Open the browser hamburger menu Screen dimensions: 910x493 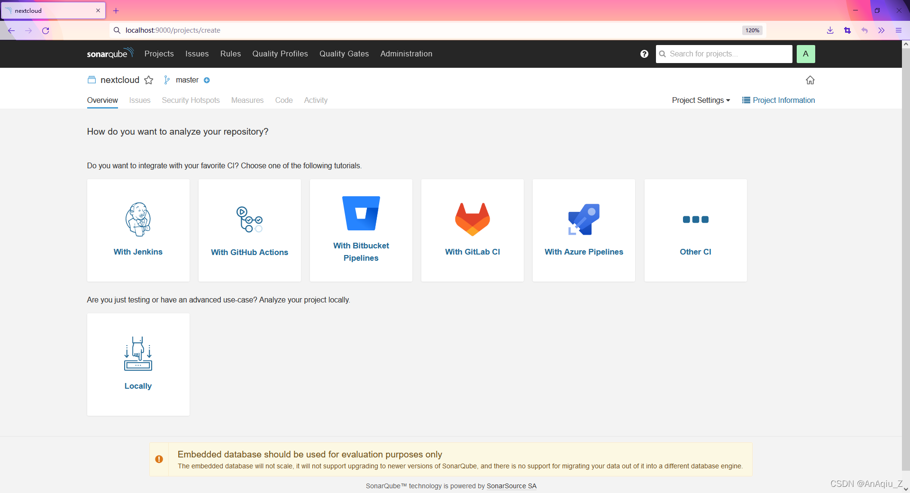click(899, 30)
